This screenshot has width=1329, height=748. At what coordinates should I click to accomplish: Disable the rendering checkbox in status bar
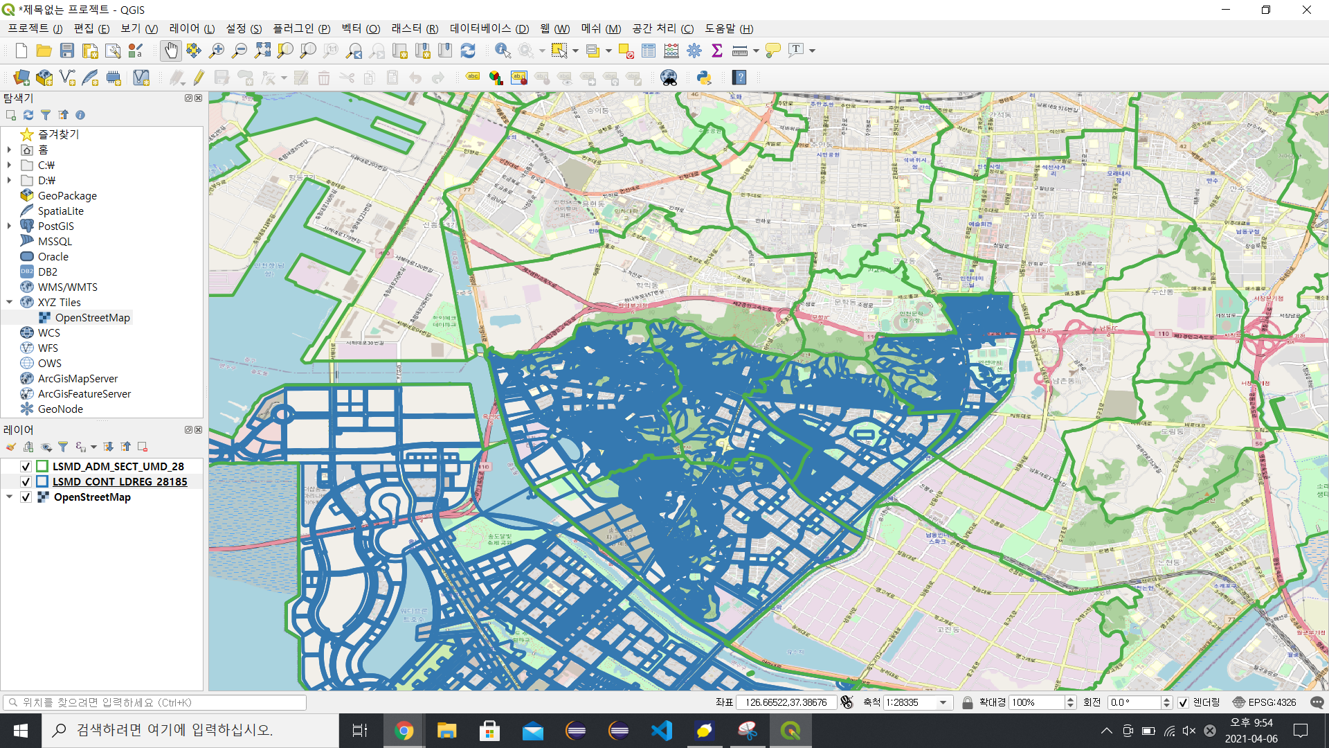(x=1183, y=702)
